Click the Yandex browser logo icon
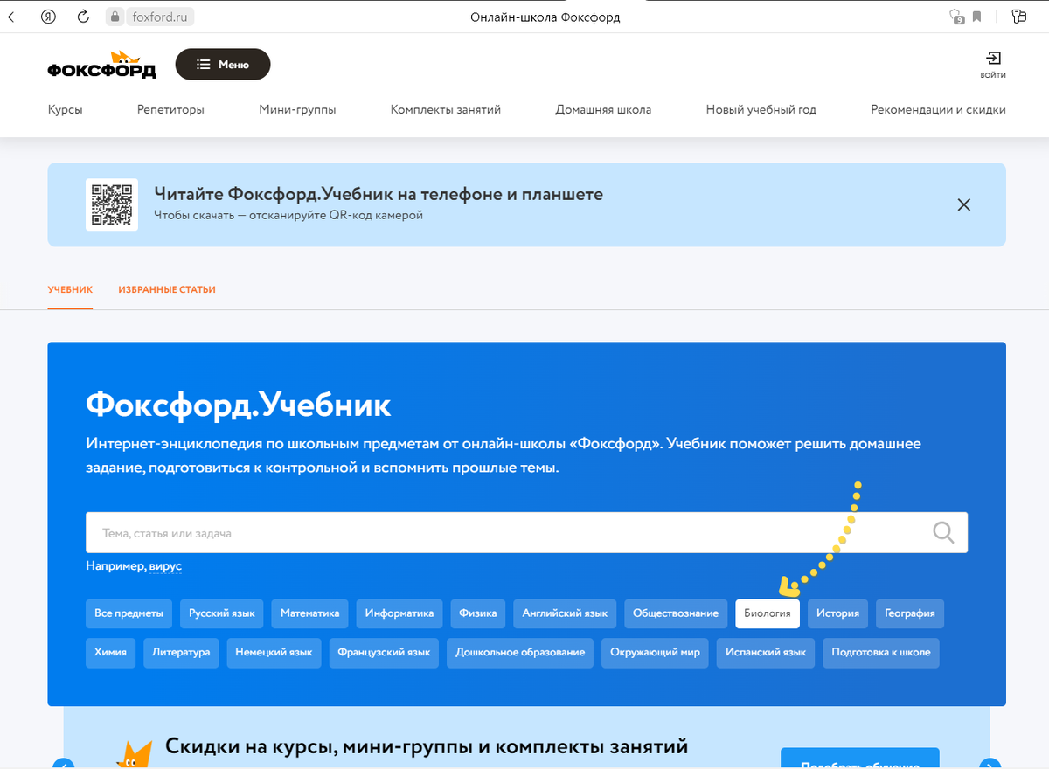1049x769 pixels. point(49,17)
